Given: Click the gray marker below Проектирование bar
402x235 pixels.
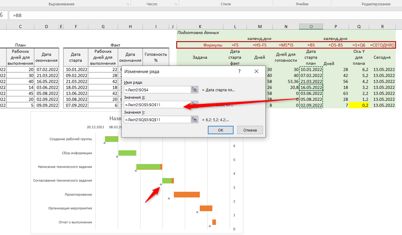Looking at the screenshot, I should coord(169,199).
